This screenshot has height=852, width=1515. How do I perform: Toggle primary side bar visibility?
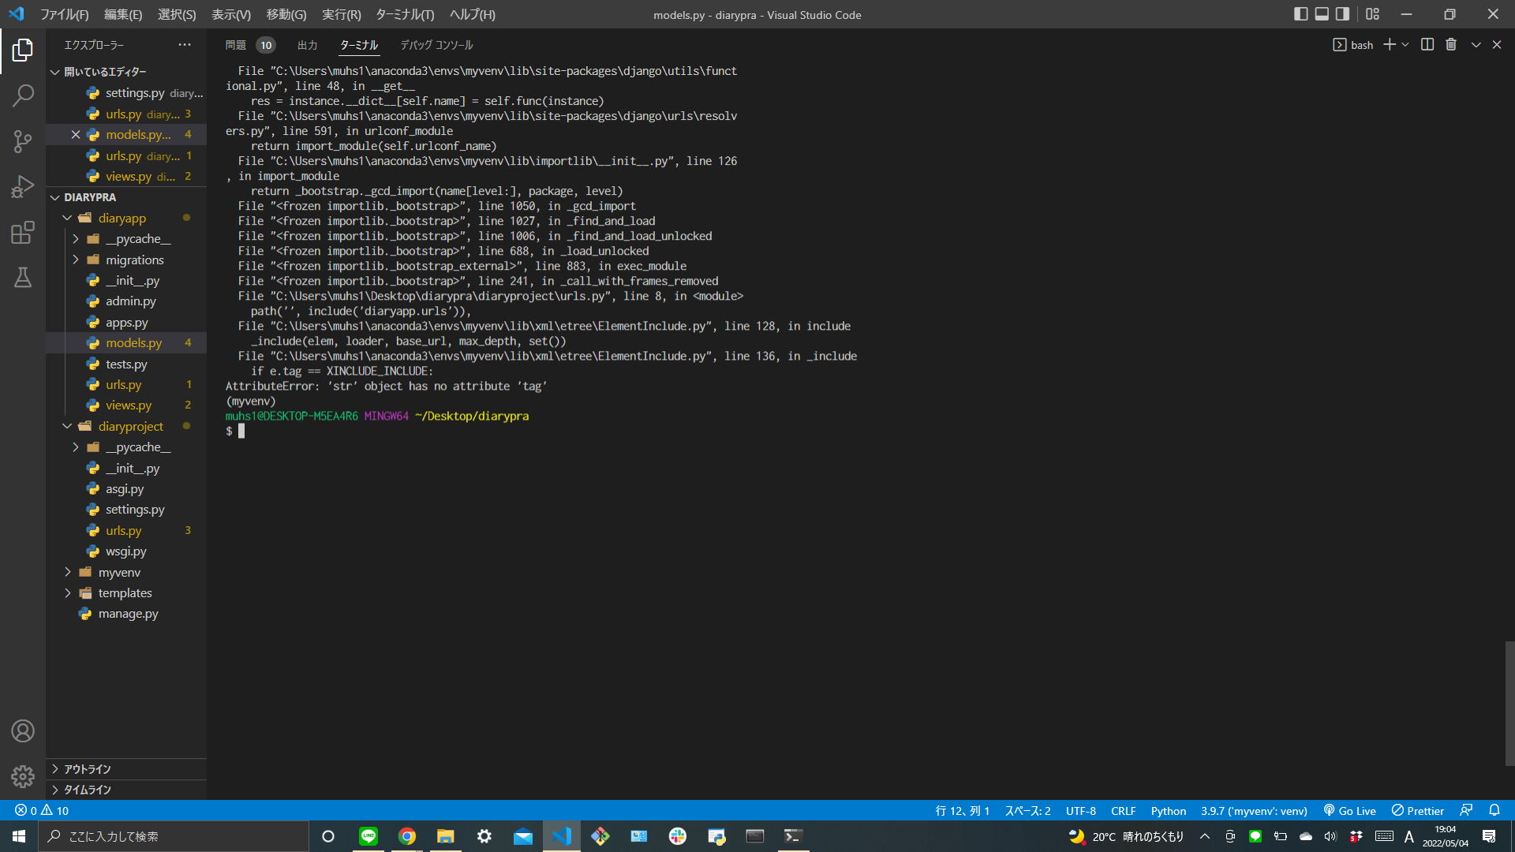[1301, 14]
